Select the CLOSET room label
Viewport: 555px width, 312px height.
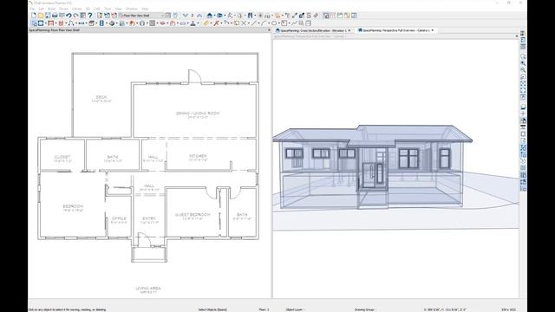[x=62, y=157]
